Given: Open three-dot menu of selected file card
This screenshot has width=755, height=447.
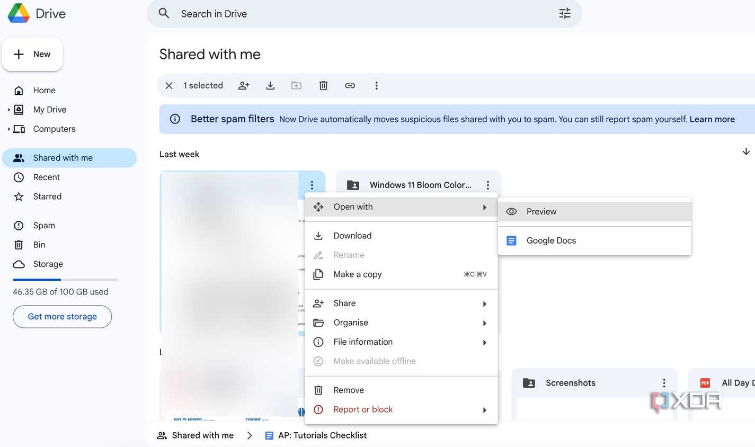Looking at the screenshot, I should pos(312,185).
